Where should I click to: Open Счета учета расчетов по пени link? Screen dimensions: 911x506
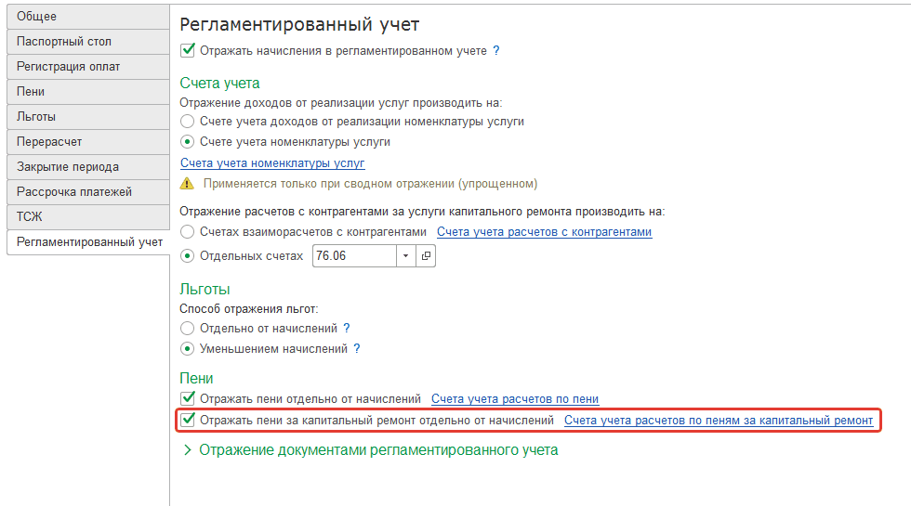pyautogui.click(x=515, y=398)
